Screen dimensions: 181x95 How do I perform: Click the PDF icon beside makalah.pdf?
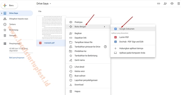40,43
